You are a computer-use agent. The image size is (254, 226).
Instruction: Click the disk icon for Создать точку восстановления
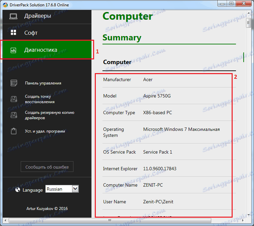[14, 99]
